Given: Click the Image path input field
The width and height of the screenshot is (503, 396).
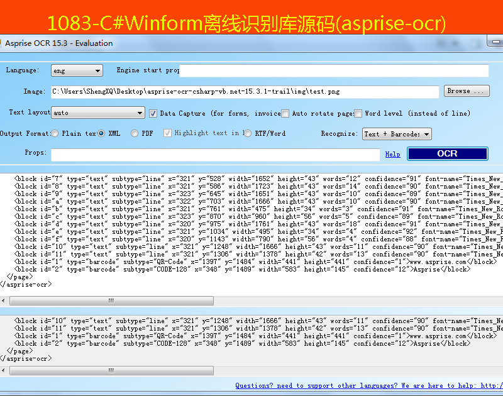Looking at the screenshot, I should [x=245, y=92].
